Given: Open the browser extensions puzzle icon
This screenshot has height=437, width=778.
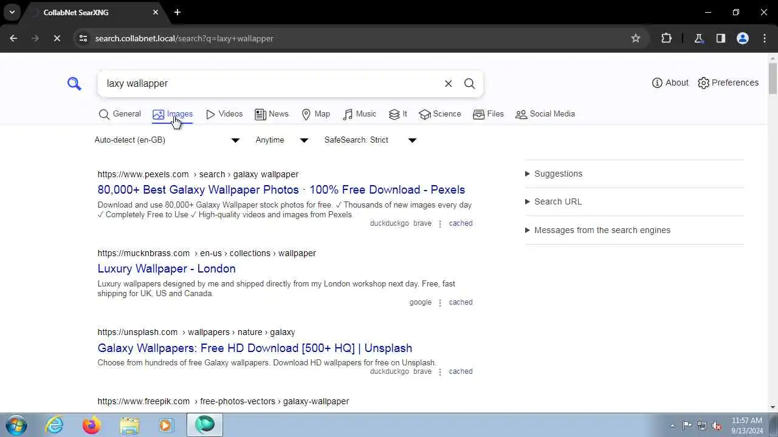Looking at the screenshot, I should pyautogui.click(x=666, y=38).
